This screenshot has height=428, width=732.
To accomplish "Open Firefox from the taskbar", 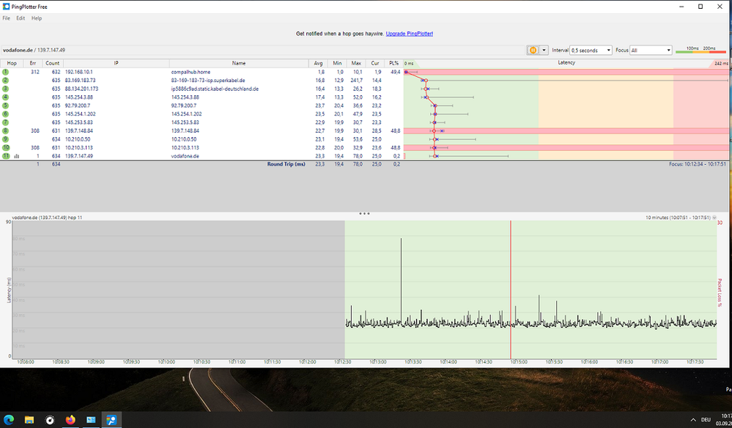I will (x=70, y=420).
